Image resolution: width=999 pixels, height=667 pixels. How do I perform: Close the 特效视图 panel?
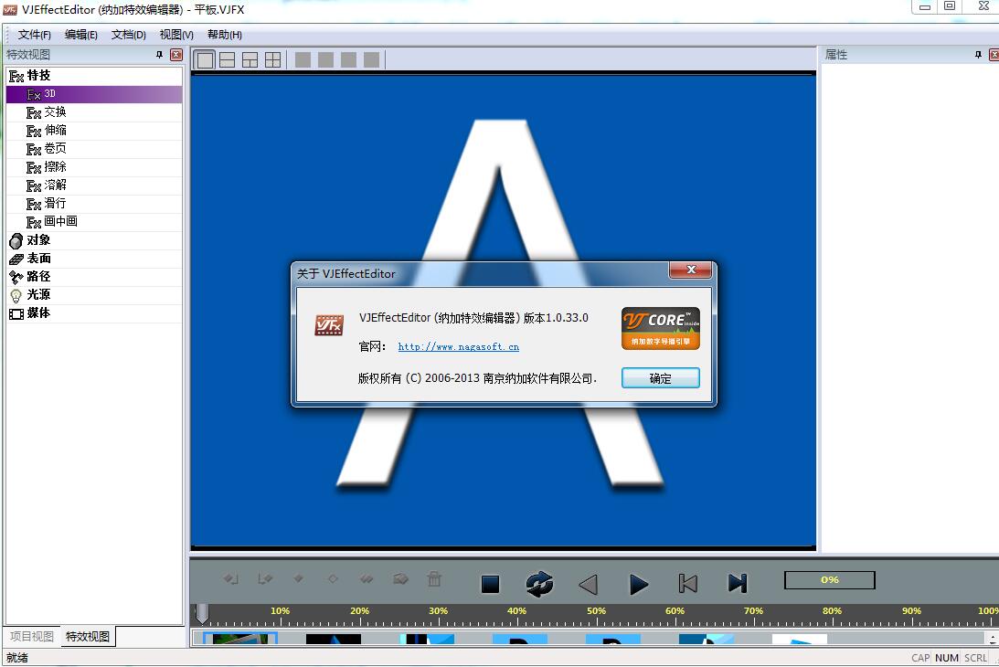click(176, 55)
